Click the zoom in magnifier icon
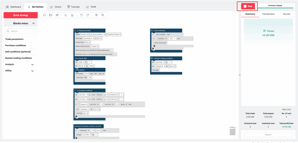 97,15
